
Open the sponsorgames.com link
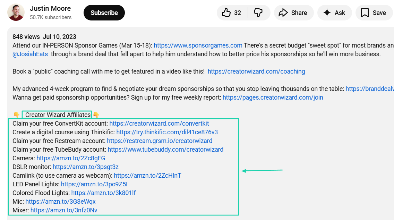pos(198,45)
